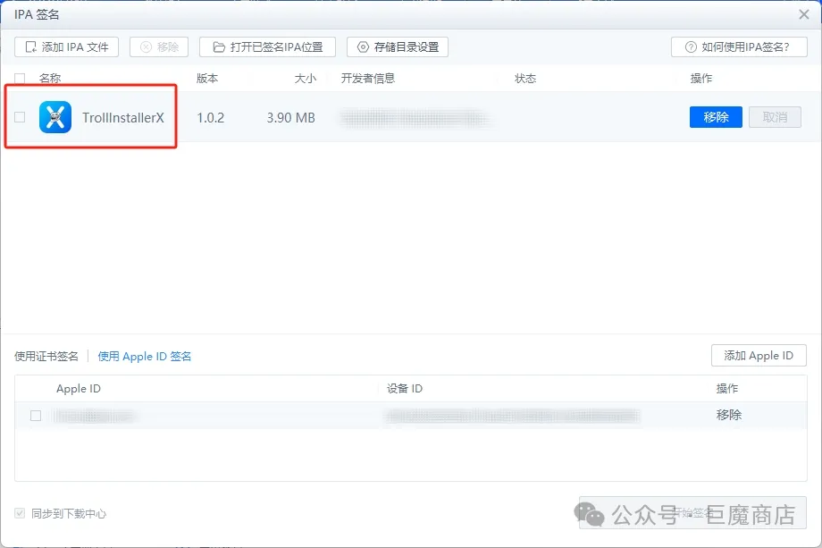The height and width of the screenshot is (548, 822).
Task: Click the disabled Remove toolbar button
Action: [x=159, y=47]
